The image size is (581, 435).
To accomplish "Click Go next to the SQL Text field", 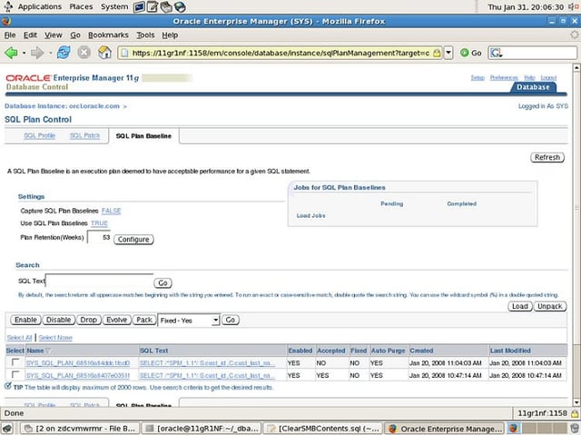I will tap(162, 283).
